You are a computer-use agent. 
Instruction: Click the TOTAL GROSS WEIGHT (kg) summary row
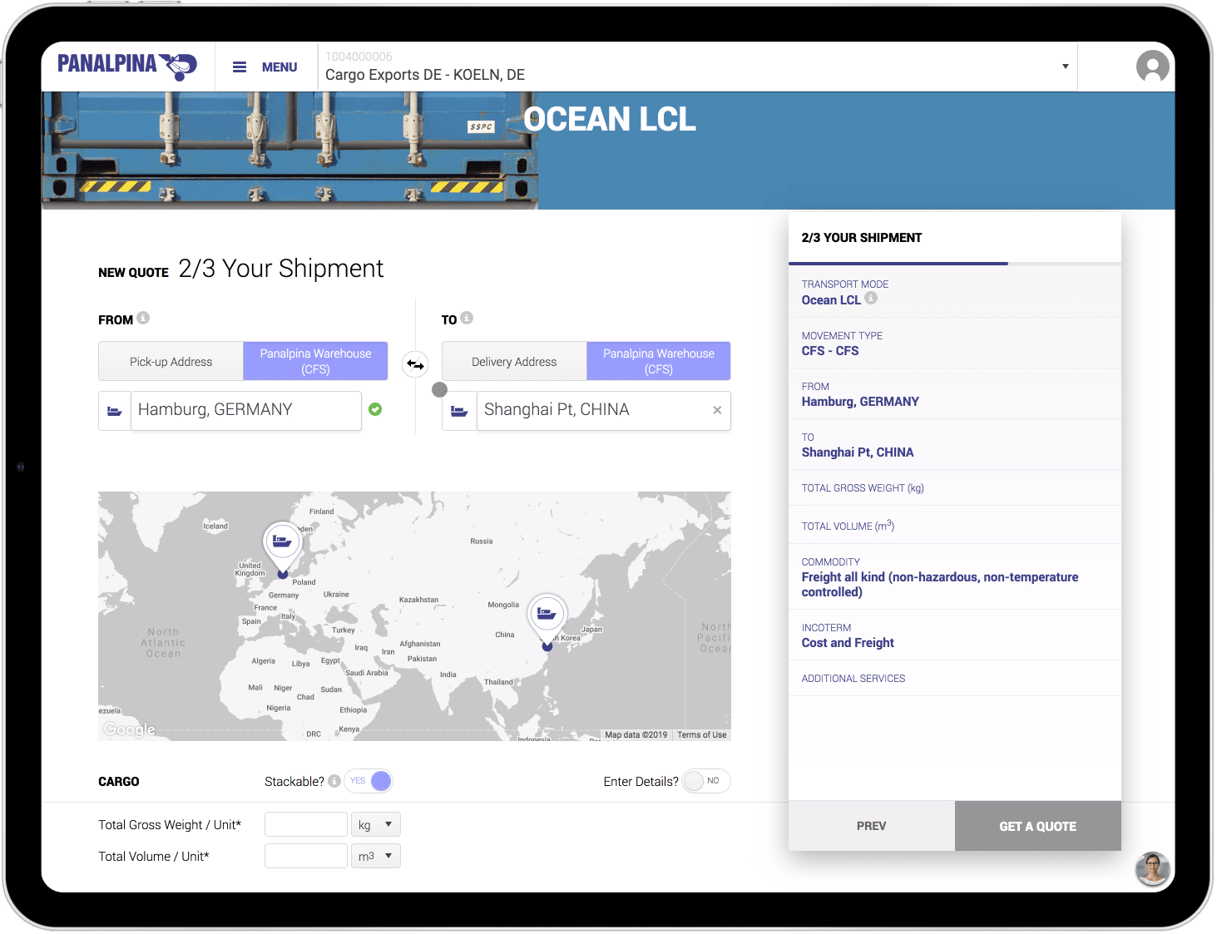(955, 488)
